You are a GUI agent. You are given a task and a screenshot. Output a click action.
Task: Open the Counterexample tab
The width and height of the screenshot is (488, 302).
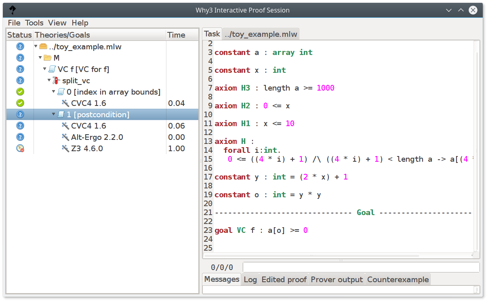coord(398,279)
